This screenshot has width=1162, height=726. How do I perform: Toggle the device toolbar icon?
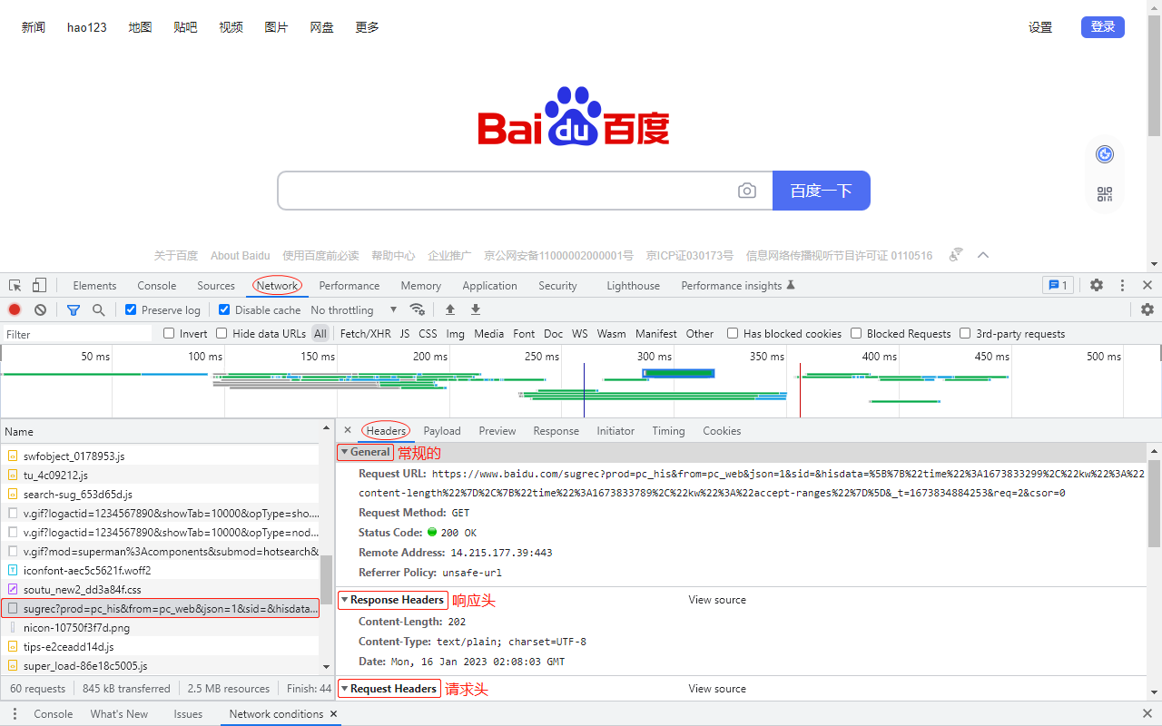pos(40,285)
